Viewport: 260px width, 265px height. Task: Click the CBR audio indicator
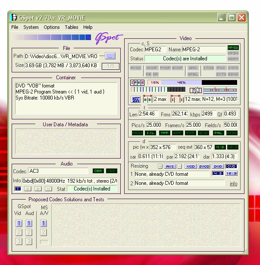tap(98, 171)
